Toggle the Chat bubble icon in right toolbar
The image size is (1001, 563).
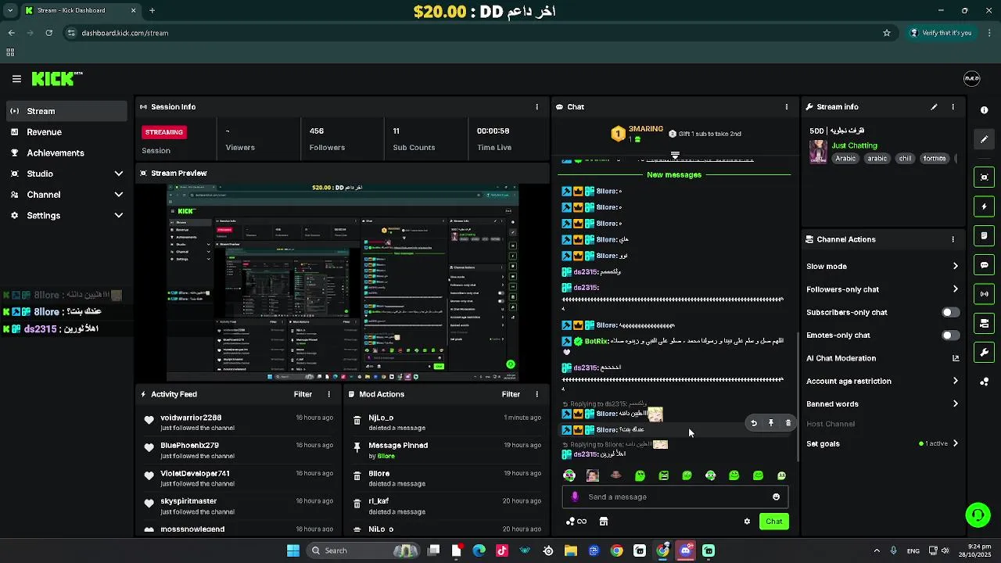click(985, 265)
